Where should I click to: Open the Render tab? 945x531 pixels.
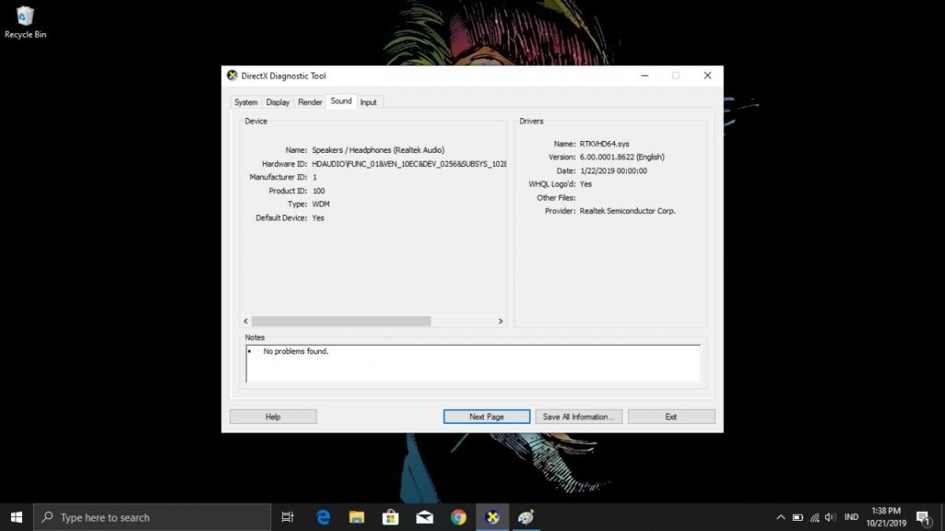pyautogui.click(x=310, y=102)
